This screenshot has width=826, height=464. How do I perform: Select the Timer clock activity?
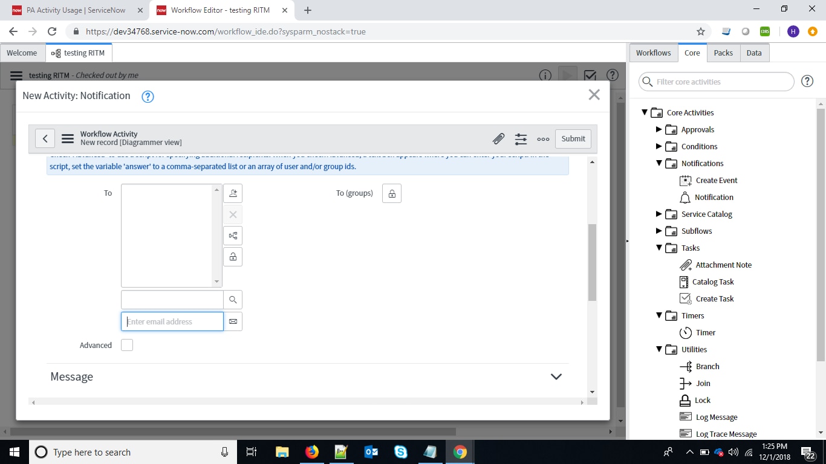click(x=685, y=332)
